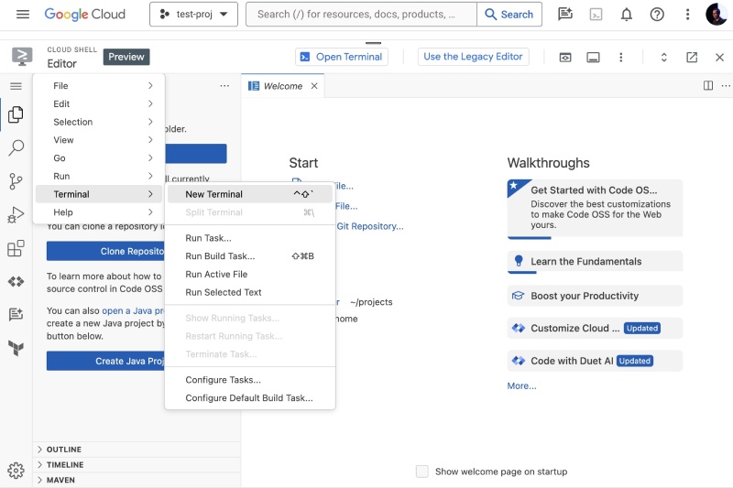Select New Terminal from the Terminal menu
This screenshot has height=488, width=733.
coord(213,194)
